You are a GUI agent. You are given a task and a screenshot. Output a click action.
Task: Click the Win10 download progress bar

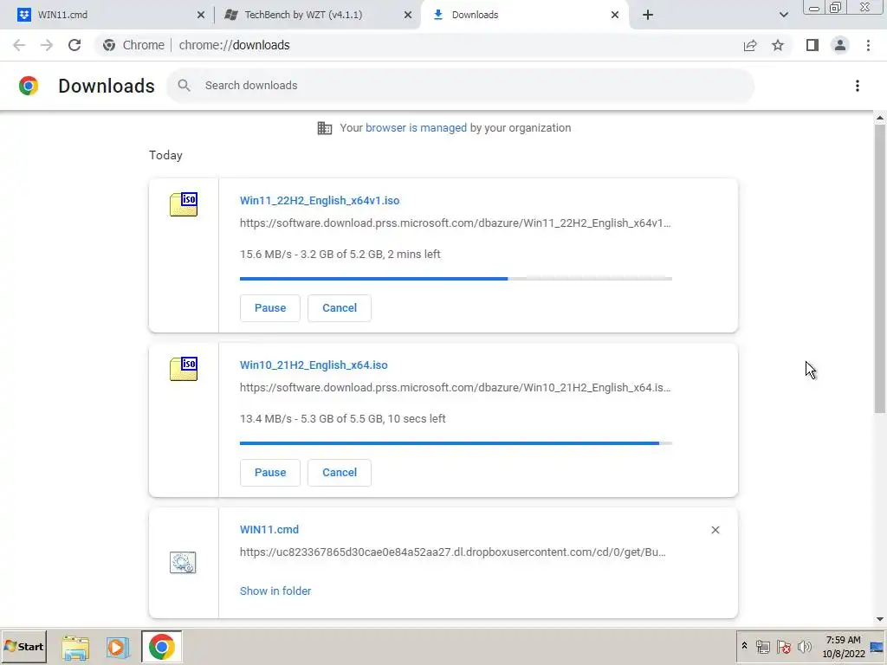(456, 443)
